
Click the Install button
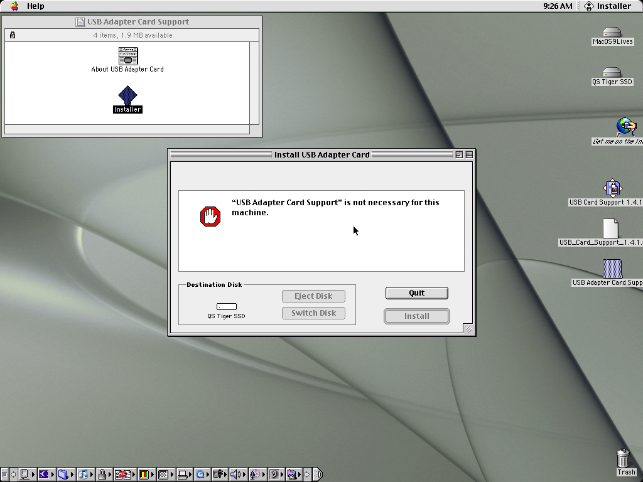417,316
